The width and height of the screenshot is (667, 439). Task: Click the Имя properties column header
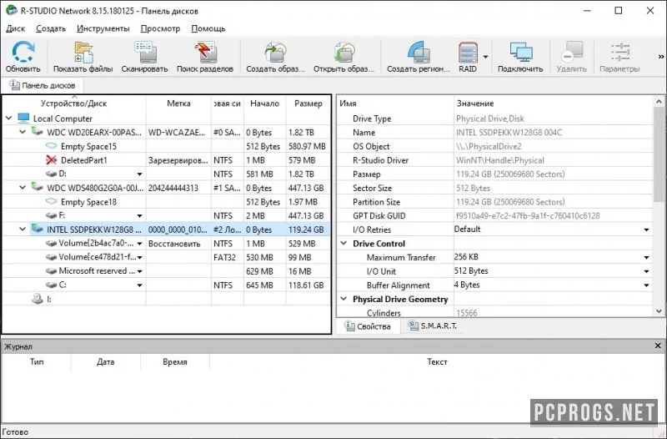[395, 103]
